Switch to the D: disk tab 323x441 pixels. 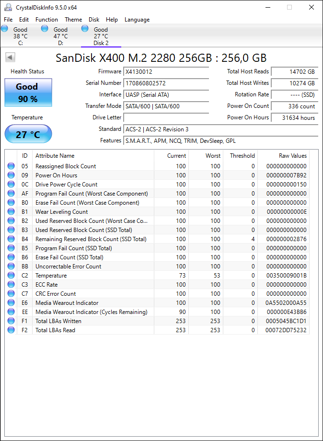60,36
